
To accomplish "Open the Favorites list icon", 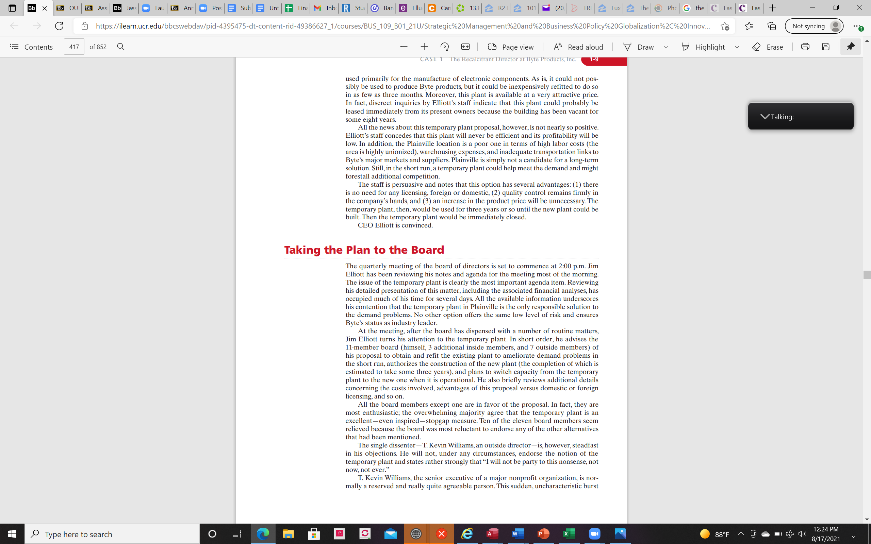I will 749,26.
